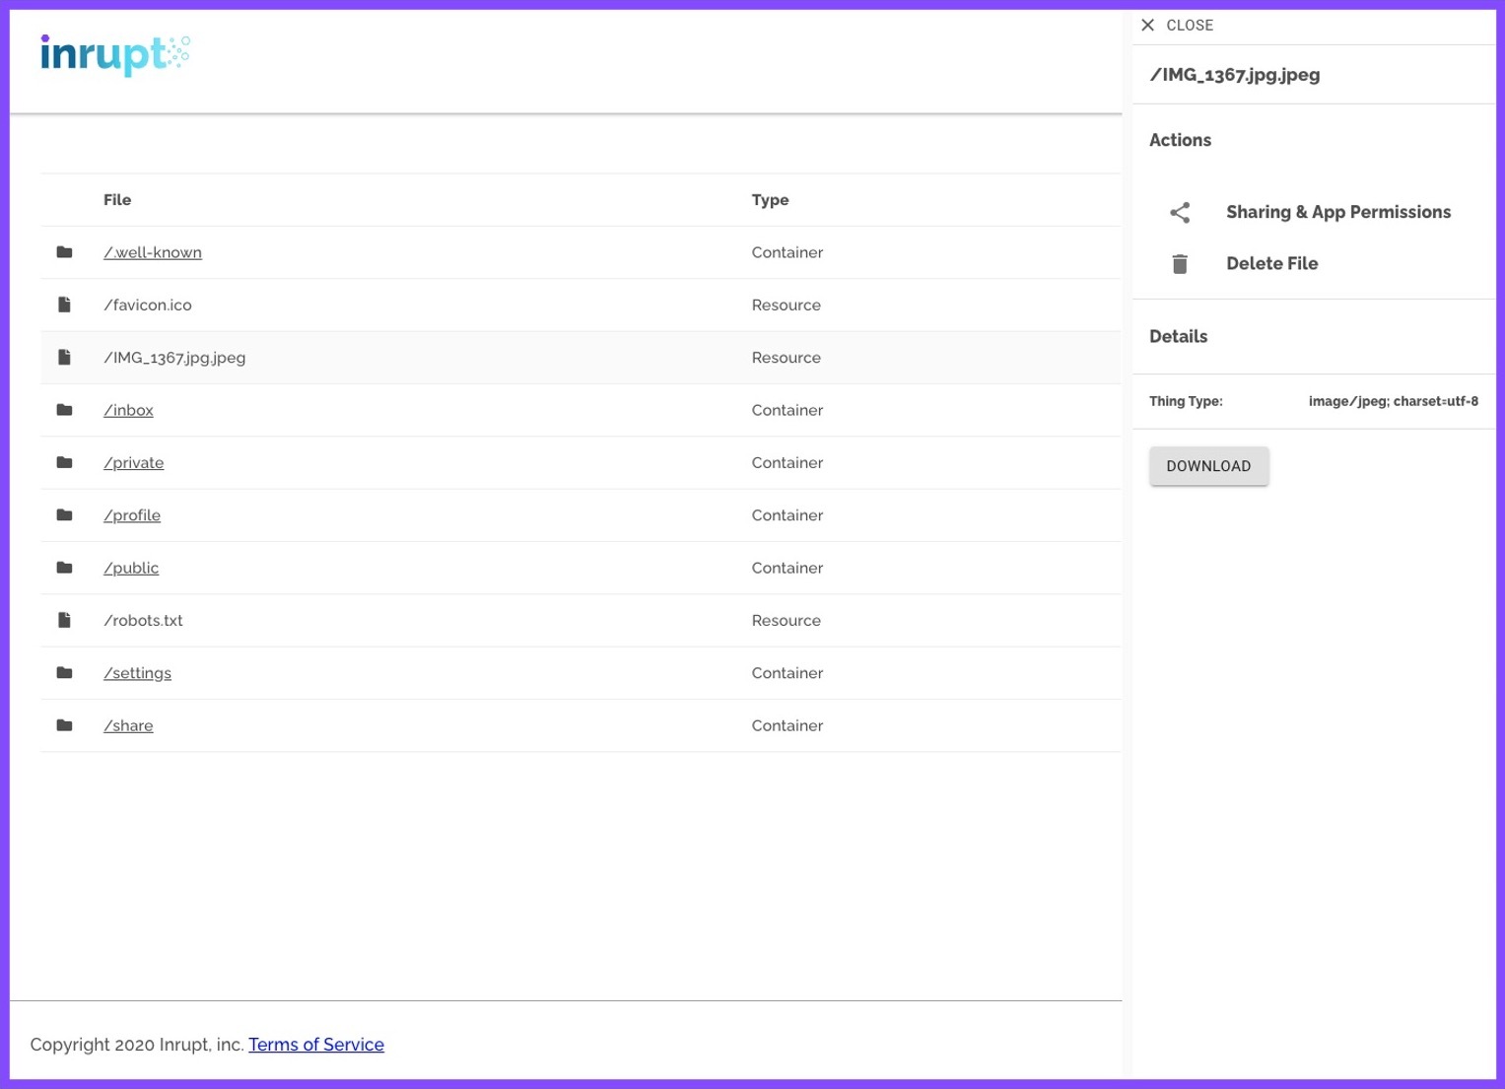Choose Delete File action
Image resolution: width=1505 pixels, height=1089 pixels.
click(x=1271, y=264)
